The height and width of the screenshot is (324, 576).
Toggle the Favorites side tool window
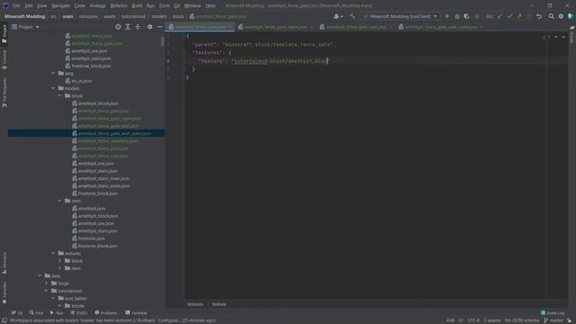[4, 292]
